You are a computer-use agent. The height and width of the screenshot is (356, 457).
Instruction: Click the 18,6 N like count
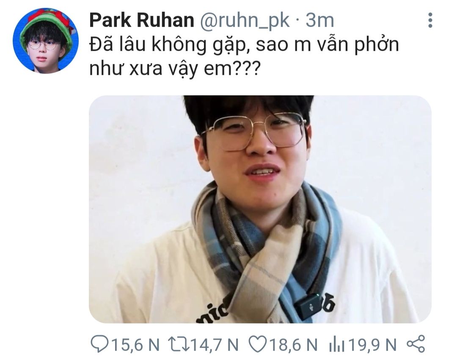[293, 345]
